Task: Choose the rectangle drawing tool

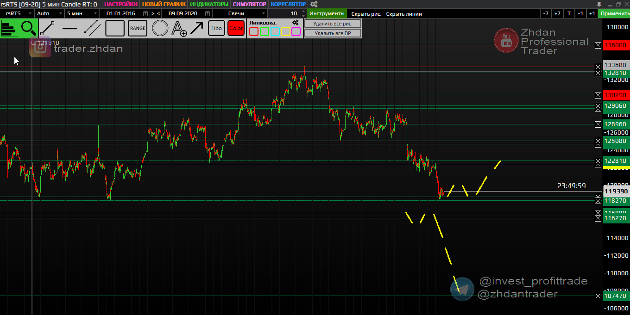Action: 115,28
